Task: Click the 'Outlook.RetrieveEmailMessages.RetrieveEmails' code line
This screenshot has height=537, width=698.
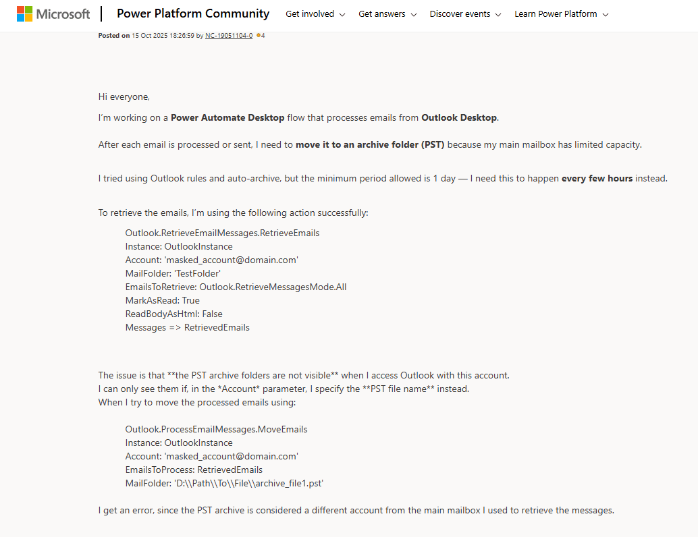Action: click(x=222, y=233)
